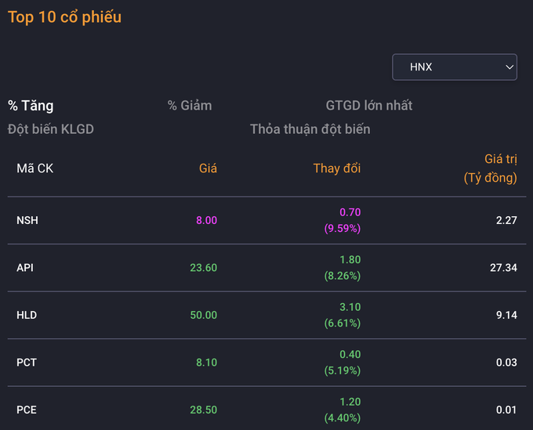
Task: Select the Đột biến KLGD tab
Action: [x=51, y=129]
